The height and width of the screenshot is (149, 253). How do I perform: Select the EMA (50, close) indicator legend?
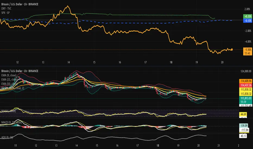pyautogui.click(x=9, y=84)
